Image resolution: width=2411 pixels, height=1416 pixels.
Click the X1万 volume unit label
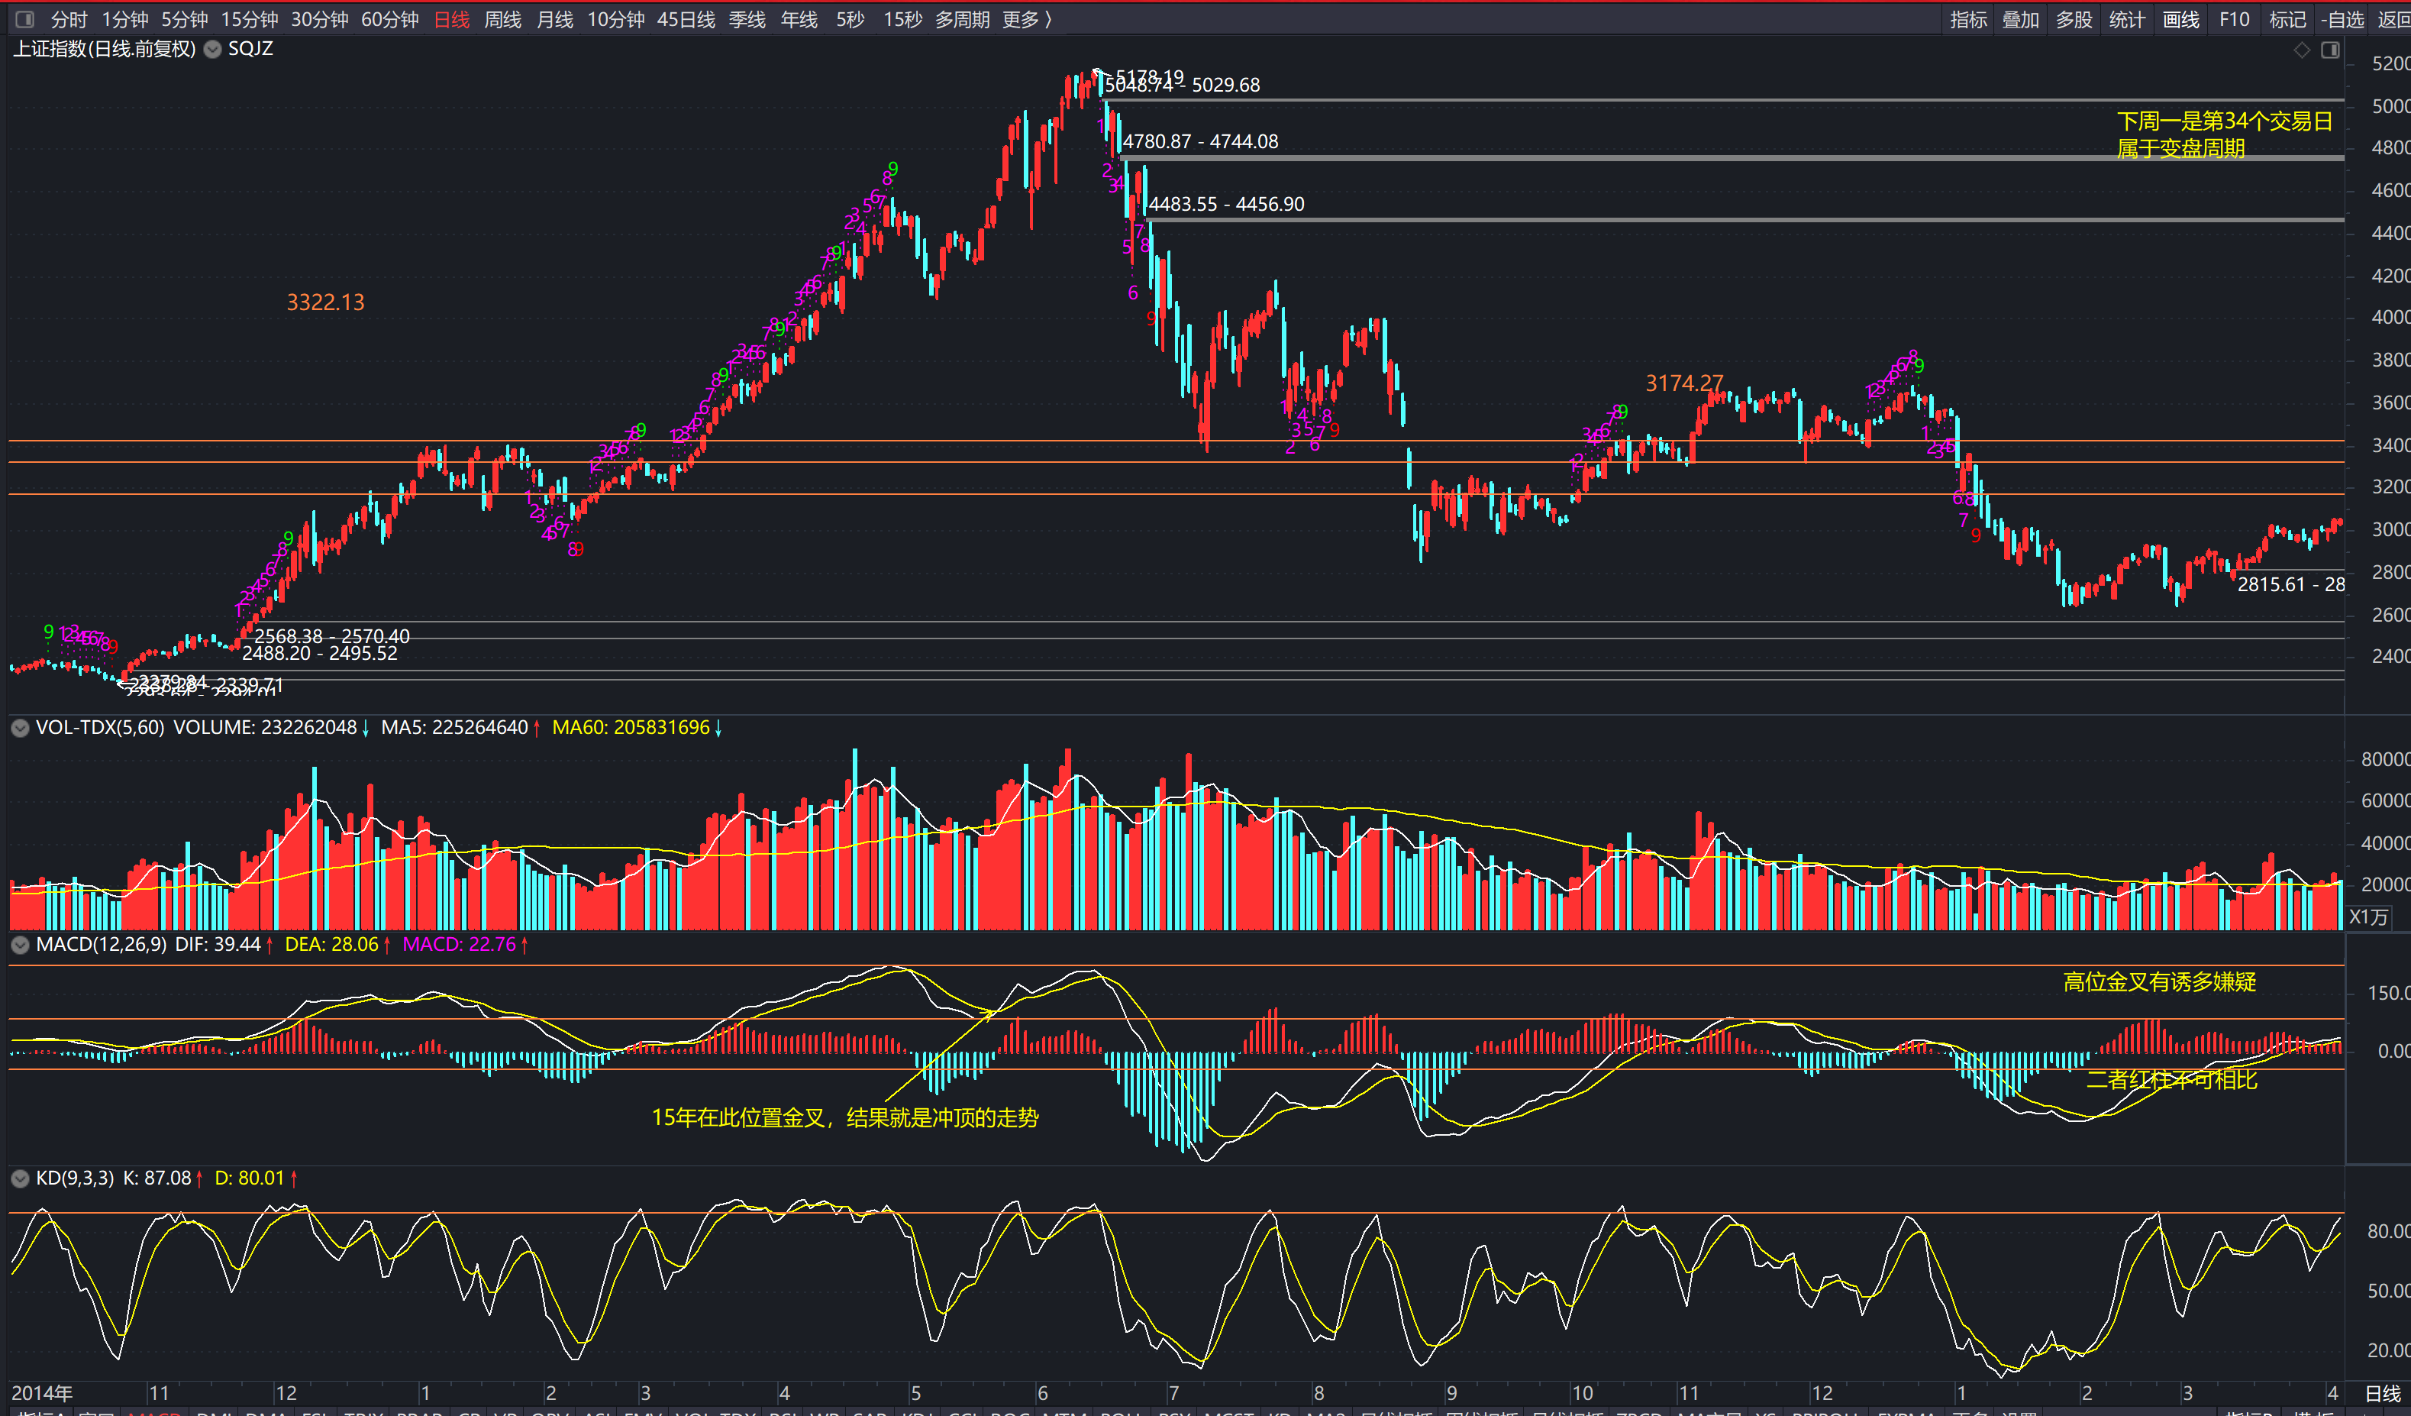(x=2368, y=917)
